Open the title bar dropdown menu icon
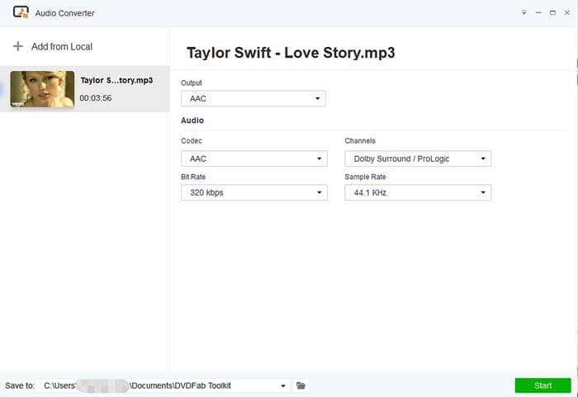 point(524,12)
